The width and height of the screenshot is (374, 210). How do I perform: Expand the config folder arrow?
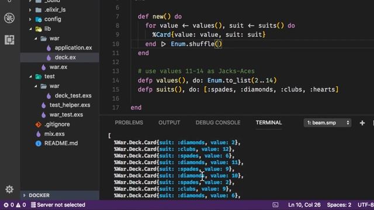click(30, 19)
